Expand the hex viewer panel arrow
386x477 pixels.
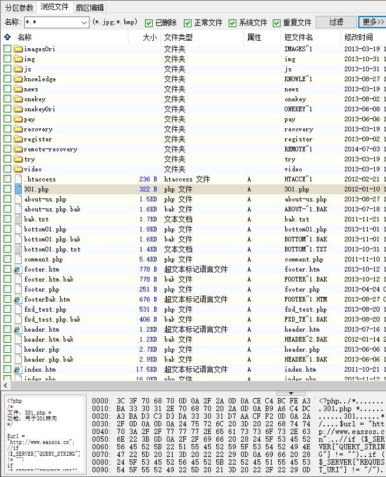(291, 393)
